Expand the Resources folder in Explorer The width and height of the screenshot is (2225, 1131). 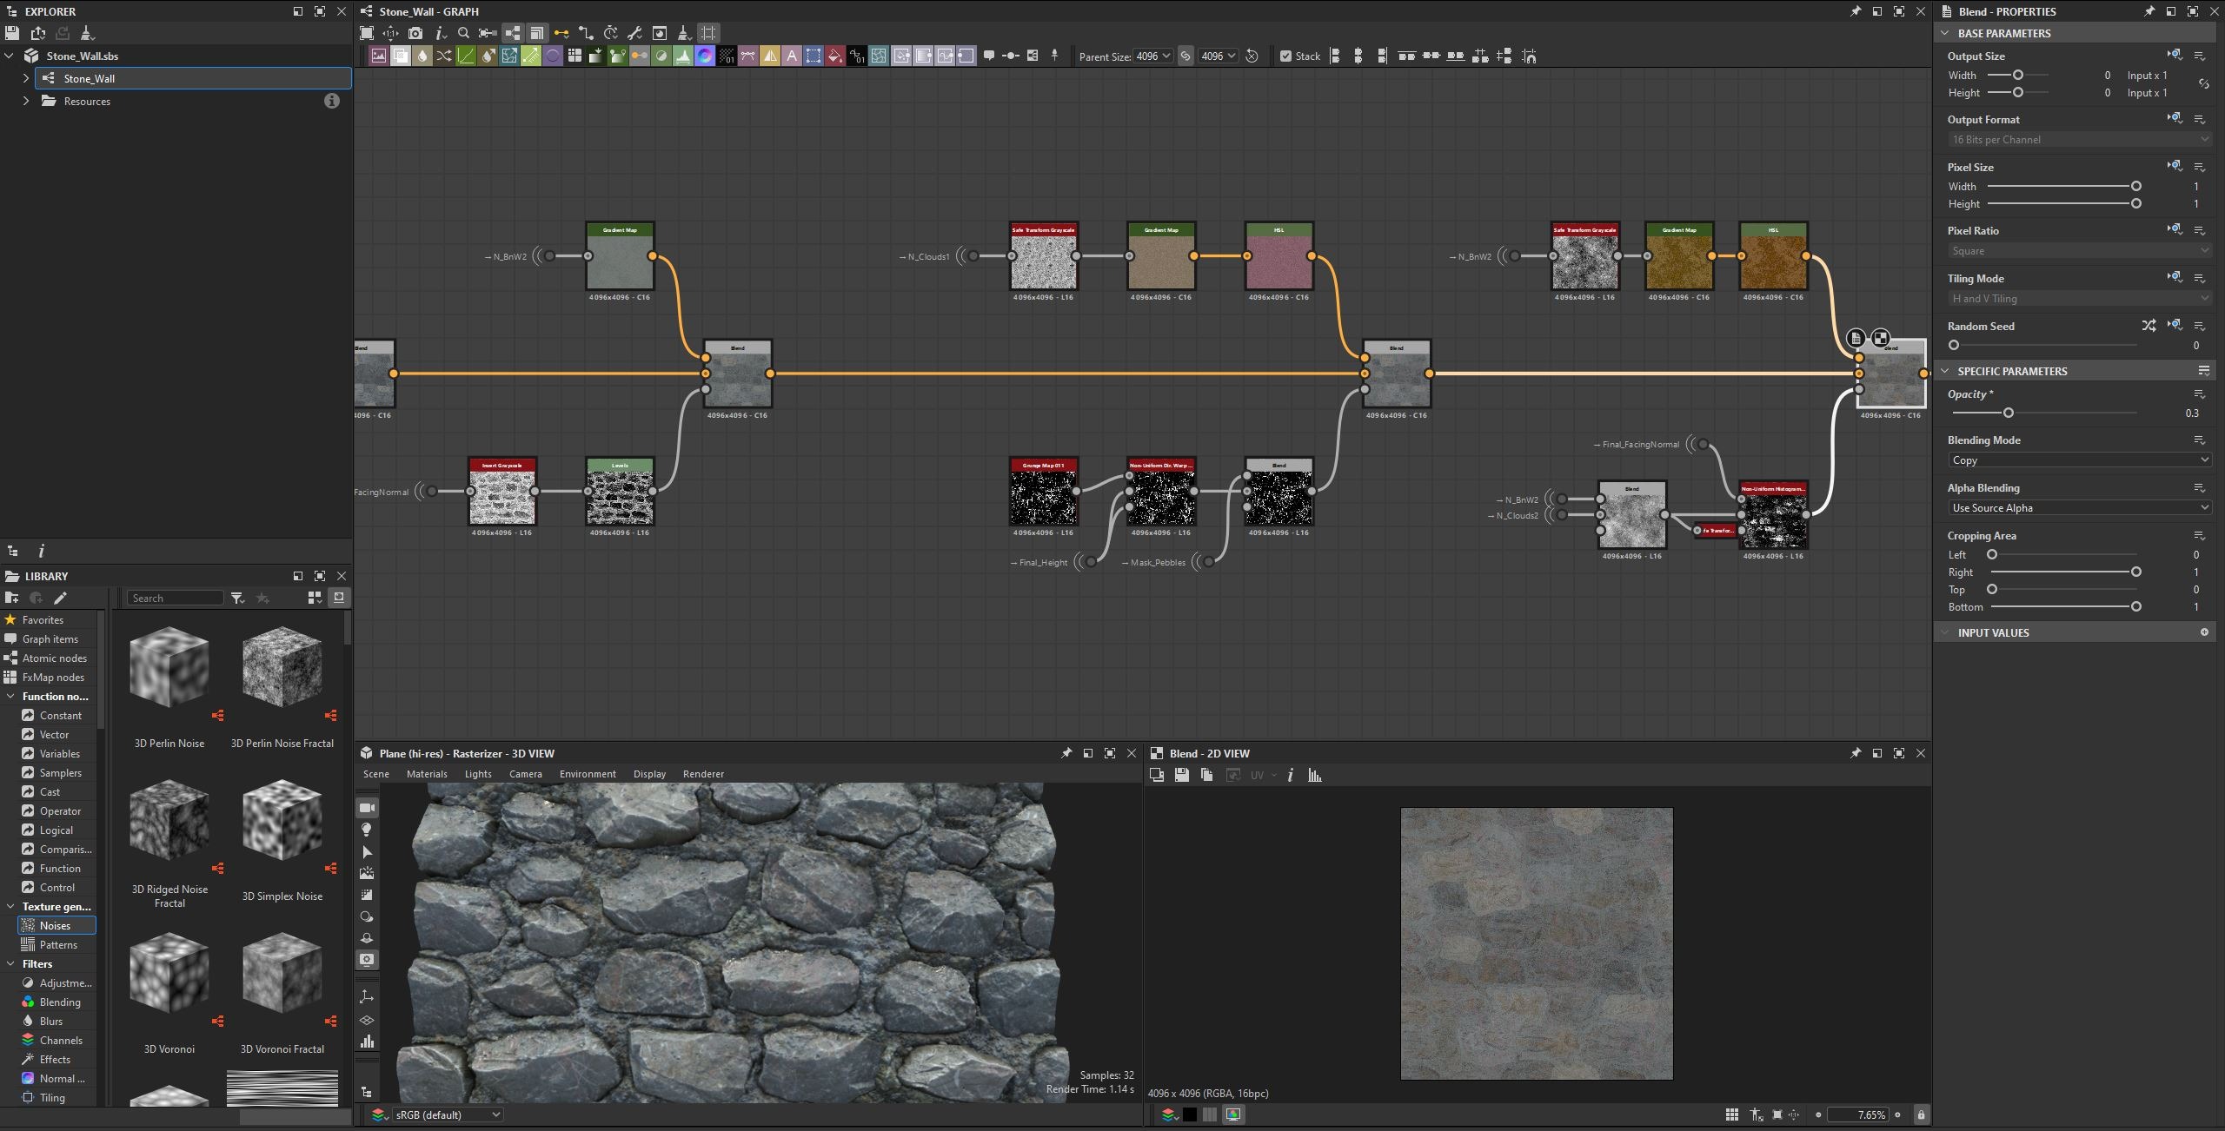click(26, 101)
